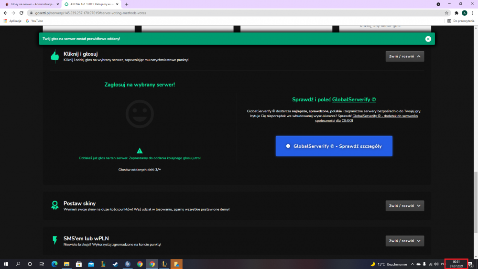Click the Oddałeś już głos na ten serwer message
Viewport: 478px width, 269px height.
pyautogui.click(x=140, y=158)
